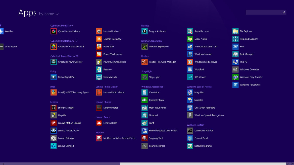Select the NVIDIA Corporation group header

(152, 41)
